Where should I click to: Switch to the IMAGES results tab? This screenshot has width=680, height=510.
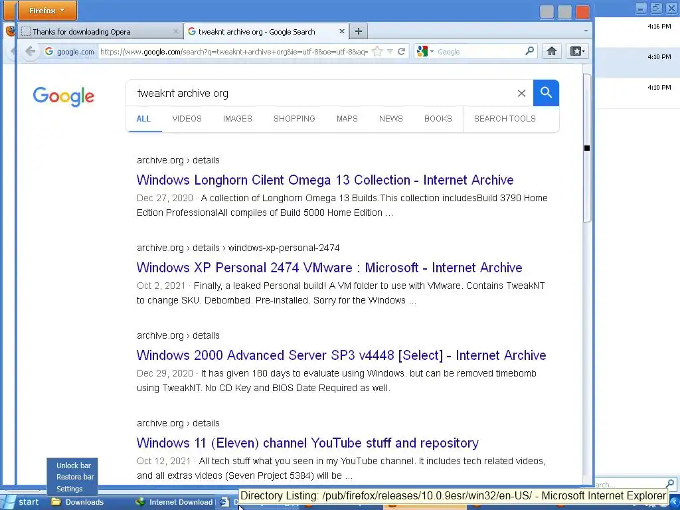(x=237, y=119)
